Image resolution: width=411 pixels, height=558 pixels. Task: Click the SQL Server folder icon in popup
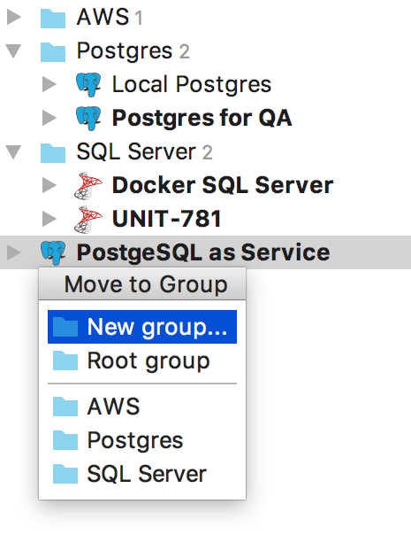tap(65, 475)
